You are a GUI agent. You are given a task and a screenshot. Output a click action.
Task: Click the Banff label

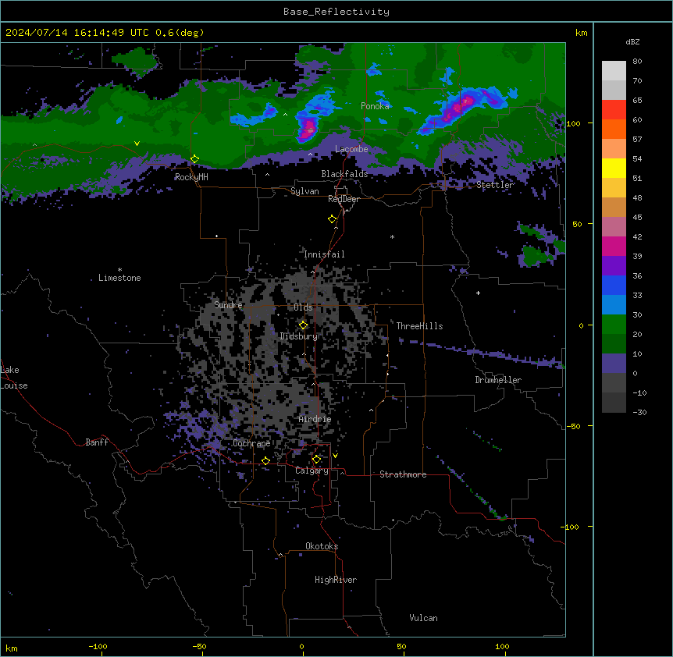(x=97, y=442)
